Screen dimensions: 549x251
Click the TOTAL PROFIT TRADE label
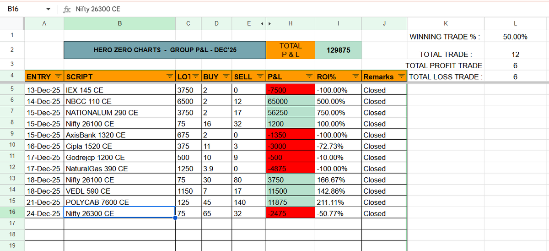click(x=444, y=65)
